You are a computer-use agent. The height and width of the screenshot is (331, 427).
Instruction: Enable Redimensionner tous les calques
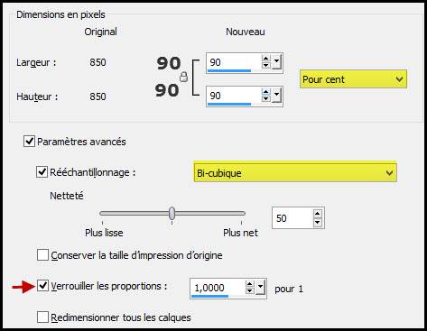pyautogui.click(x=42, y=317)
